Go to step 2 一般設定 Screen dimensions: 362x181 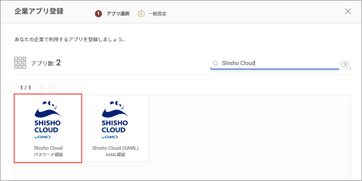click(152, 14)
